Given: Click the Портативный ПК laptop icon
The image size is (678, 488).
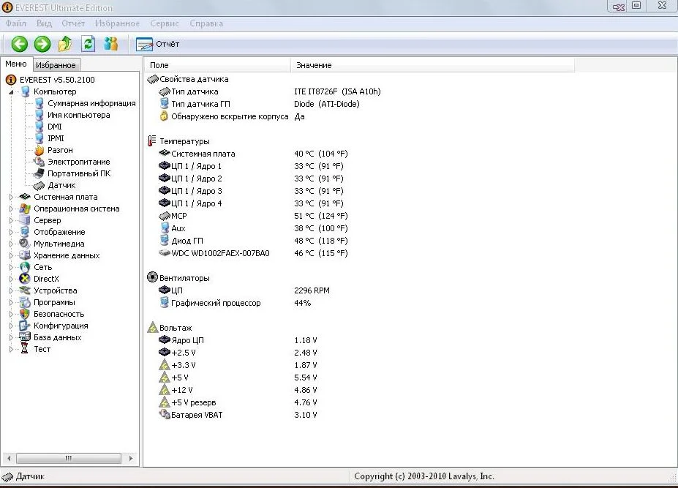Looking at the screenshot, I should pyautogui.click(x=39, y=173).
